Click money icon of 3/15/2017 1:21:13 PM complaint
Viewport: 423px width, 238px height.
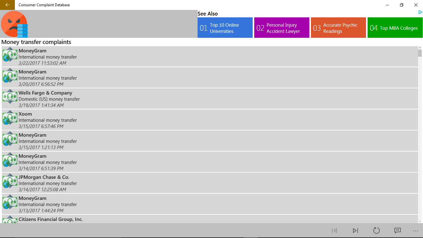10,139
